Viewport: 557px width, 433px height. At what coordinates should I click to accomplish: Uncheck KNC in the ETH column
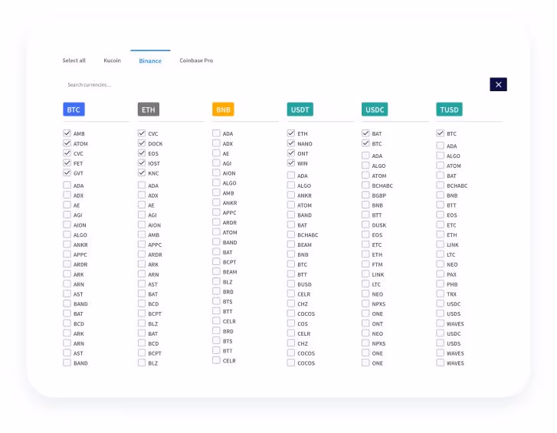(142, 172)
